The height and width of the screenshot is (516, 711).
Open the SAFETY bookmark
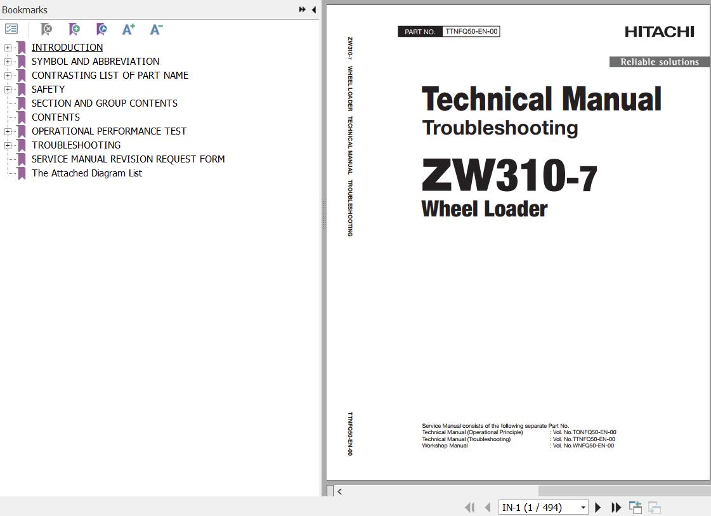(48, 89)
